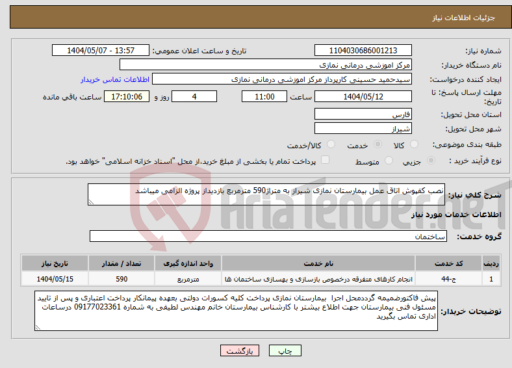Click the ردیف column header
The height and width of the screenshot is (368, 512).
click(491, 263)
